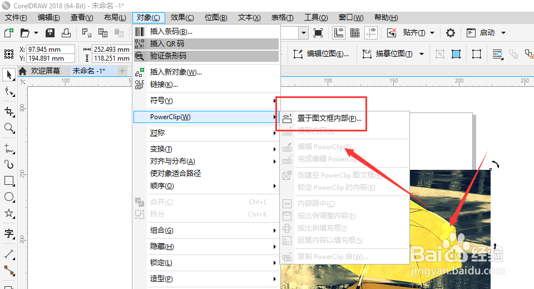Select the Shape edit tool
Screen dimensions: 534x289
pyautogui.click(x=9, y=91)
